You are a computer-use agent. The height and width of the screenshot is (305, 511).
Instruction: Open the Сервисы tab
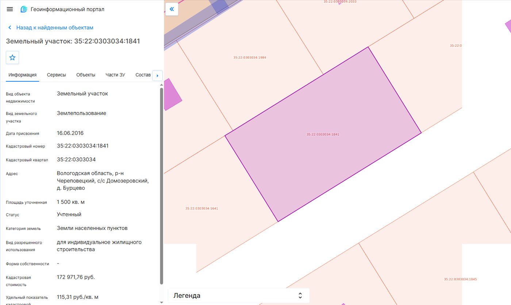(x=57, y=75)
